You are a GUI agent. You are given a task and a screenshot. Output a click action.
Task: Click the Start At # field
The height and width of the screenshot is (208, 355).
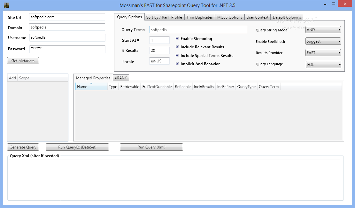pos(159,40)
